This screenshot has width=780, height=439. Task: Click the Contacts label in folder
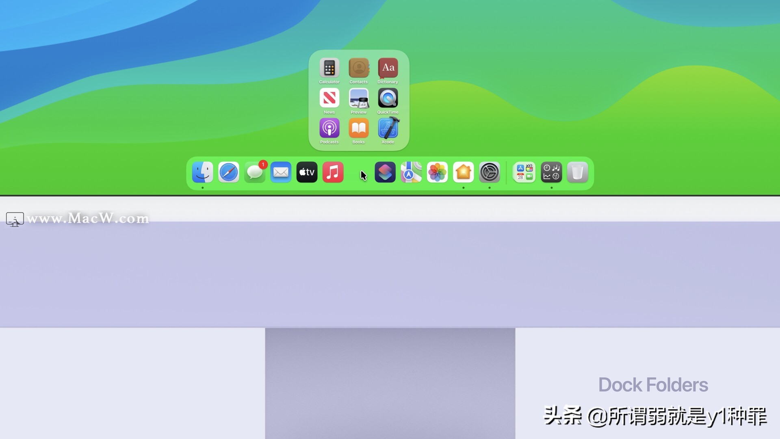358,82
